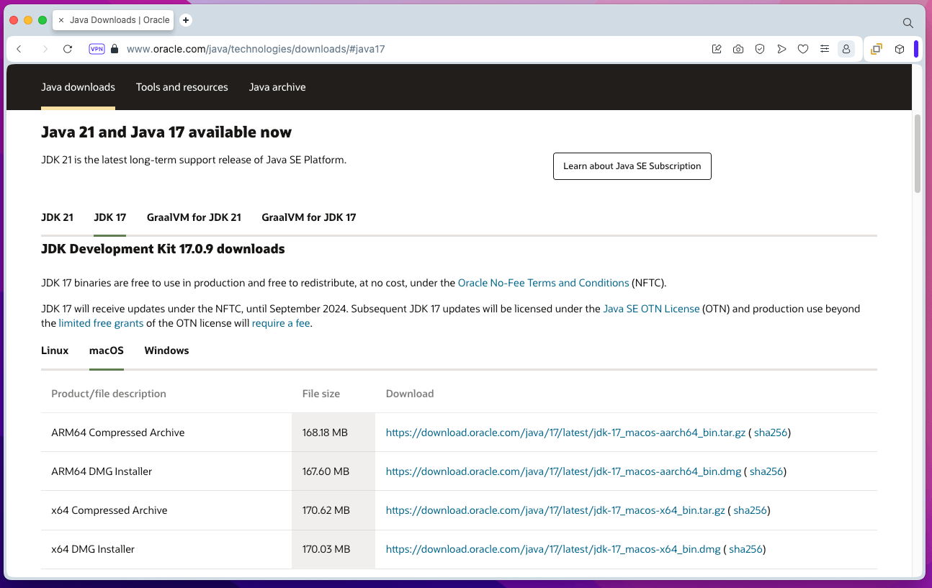Click the profile account icon
This screenshot has width=932, height=588.
(846, 49)
